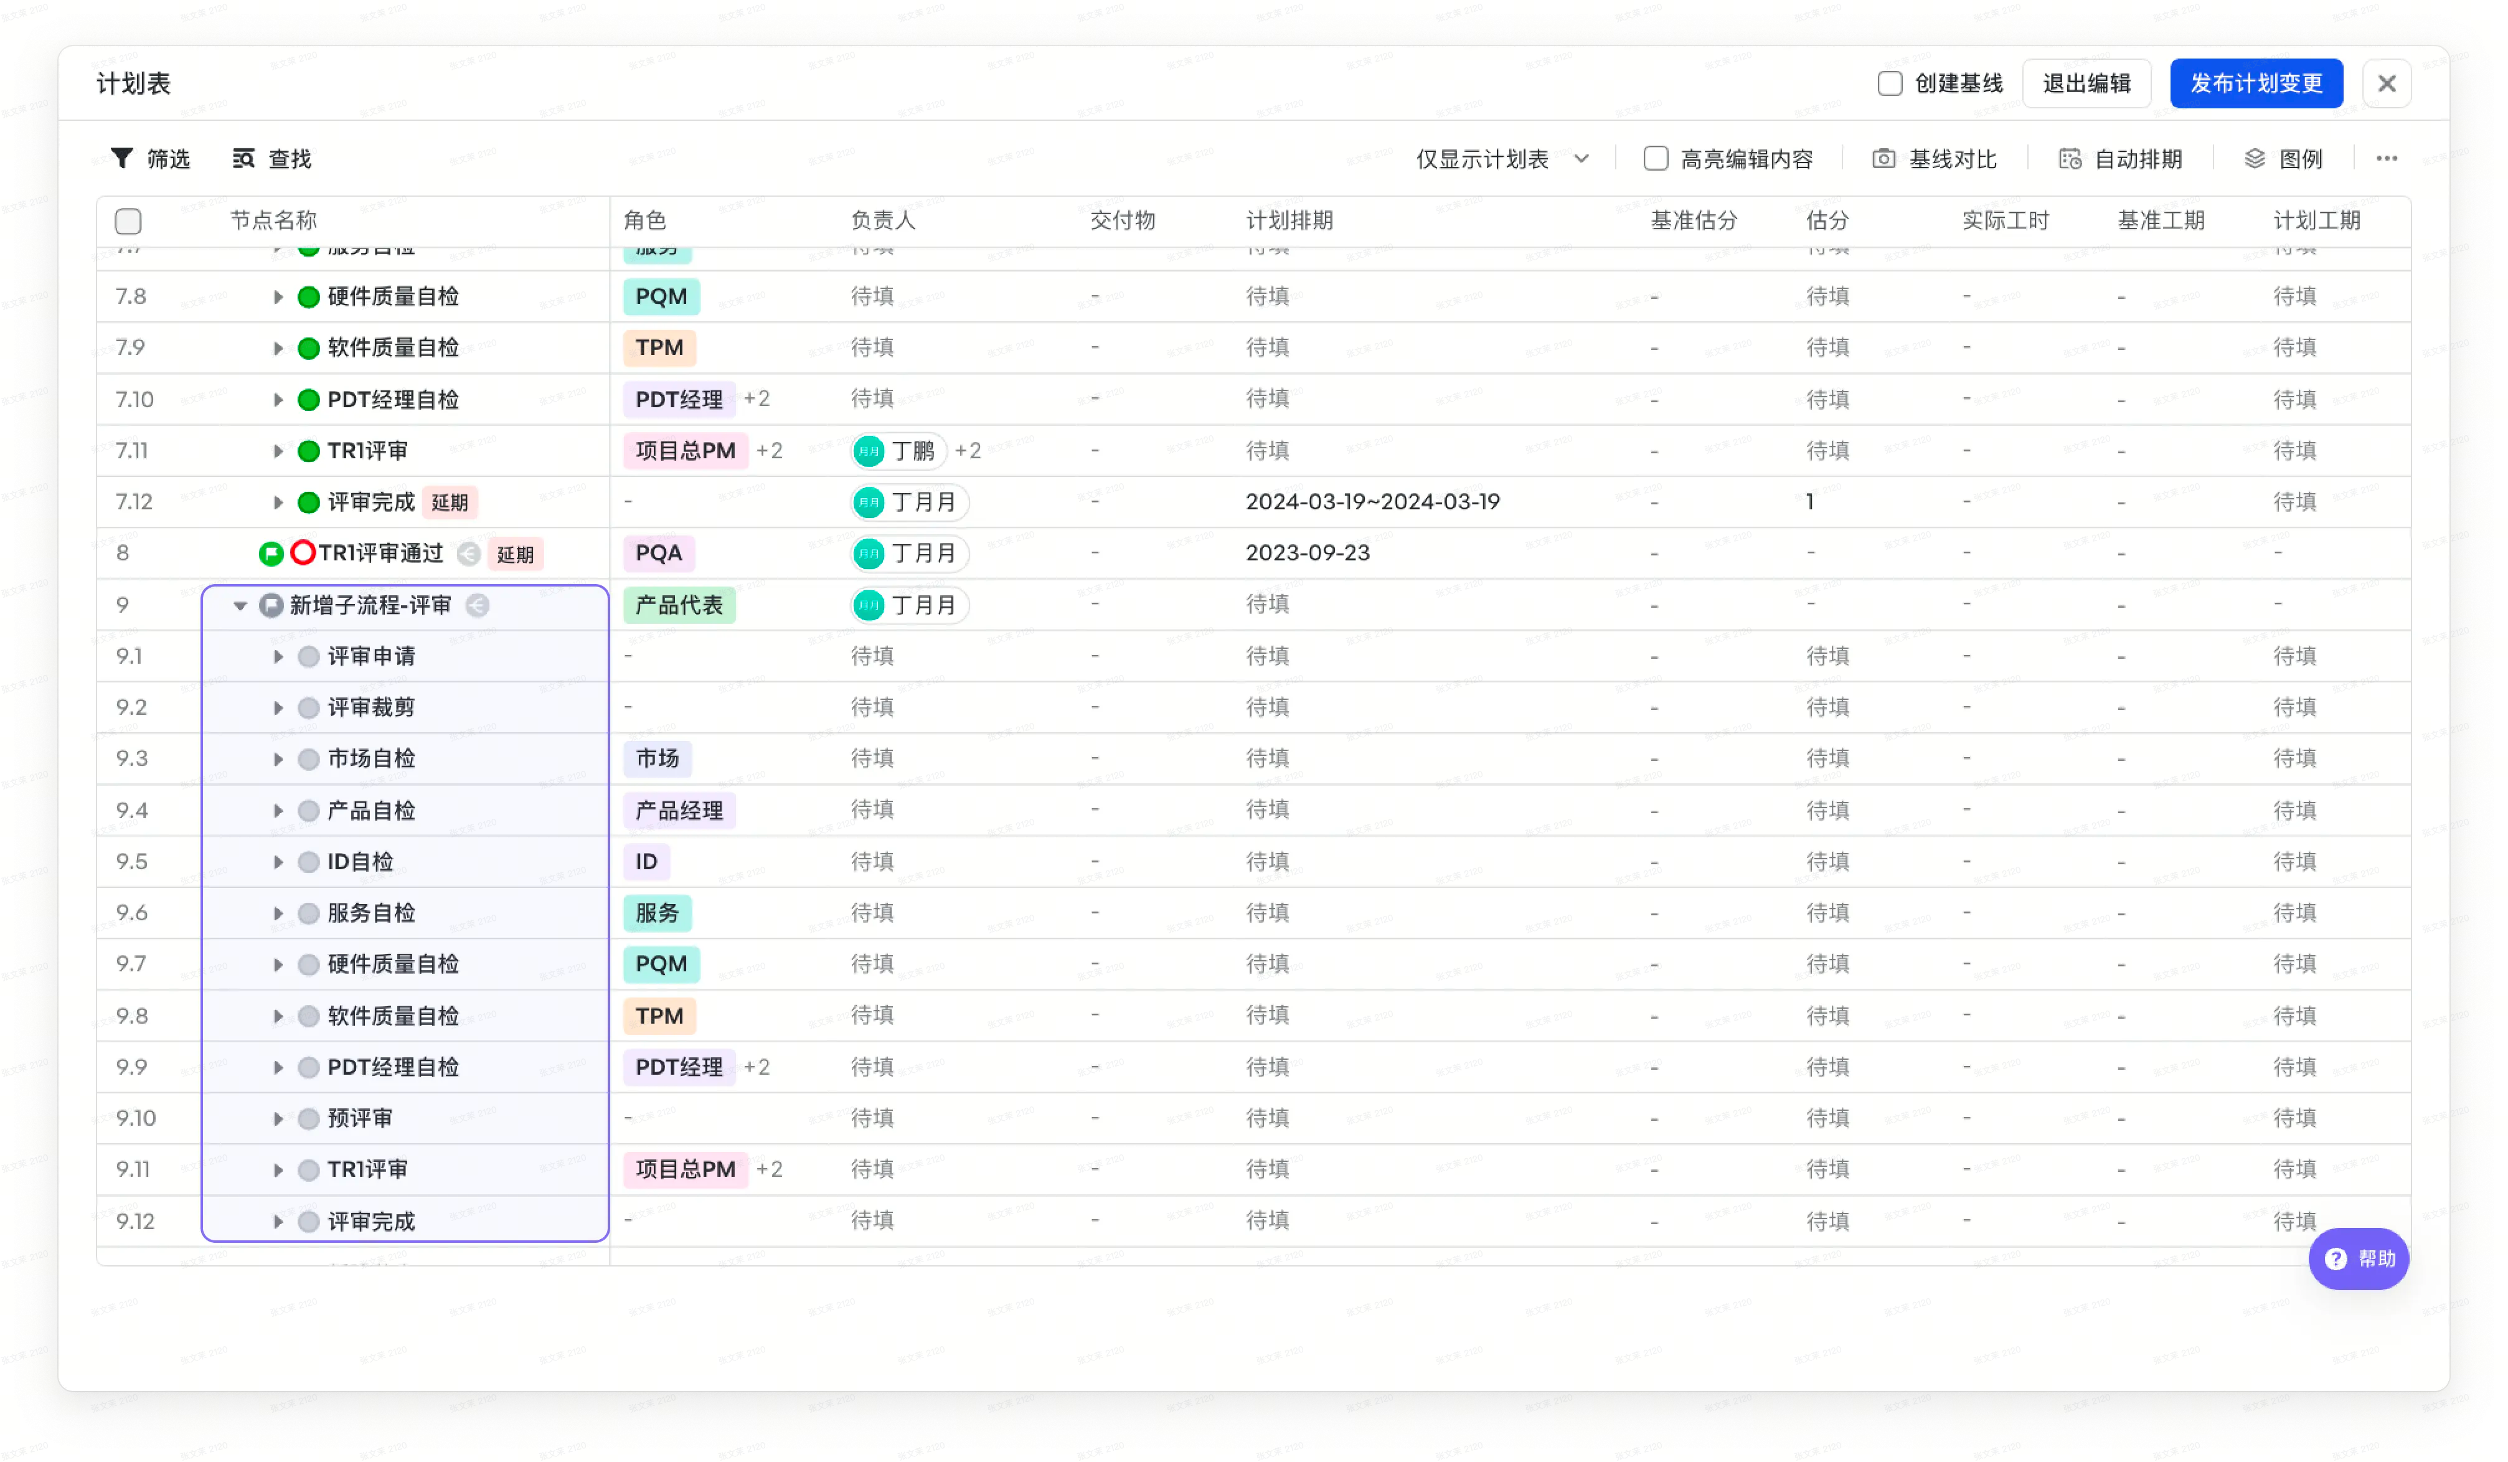
Task: Click the baseline compare camera icon
Action: pos(1883,159)
